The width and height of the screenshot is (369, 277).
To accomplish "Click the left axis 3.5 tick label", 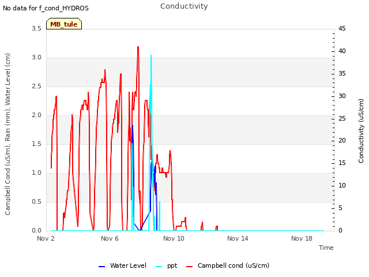I will (36, 28).
